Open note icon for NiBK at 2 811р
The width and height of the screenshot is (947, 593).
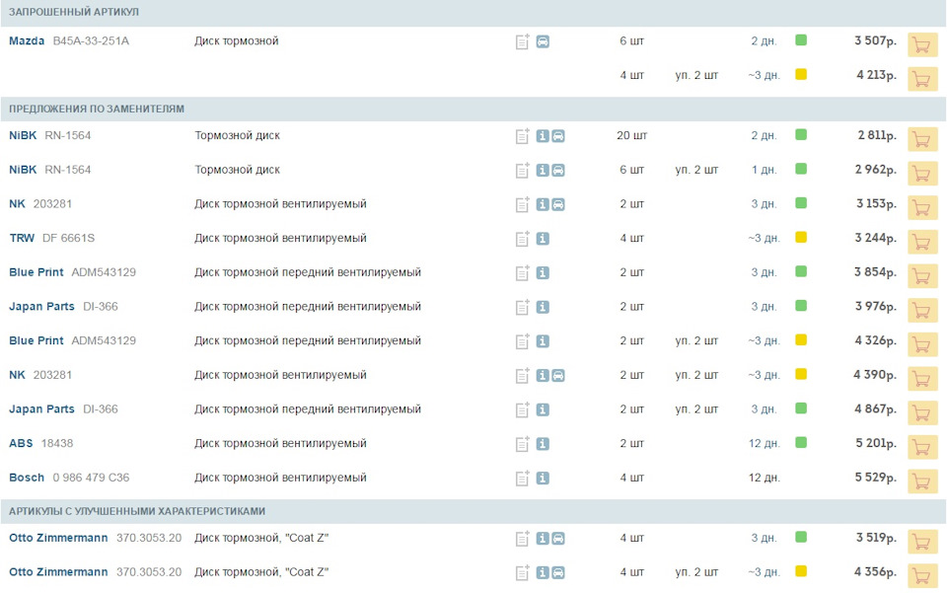tap(523, 136)
